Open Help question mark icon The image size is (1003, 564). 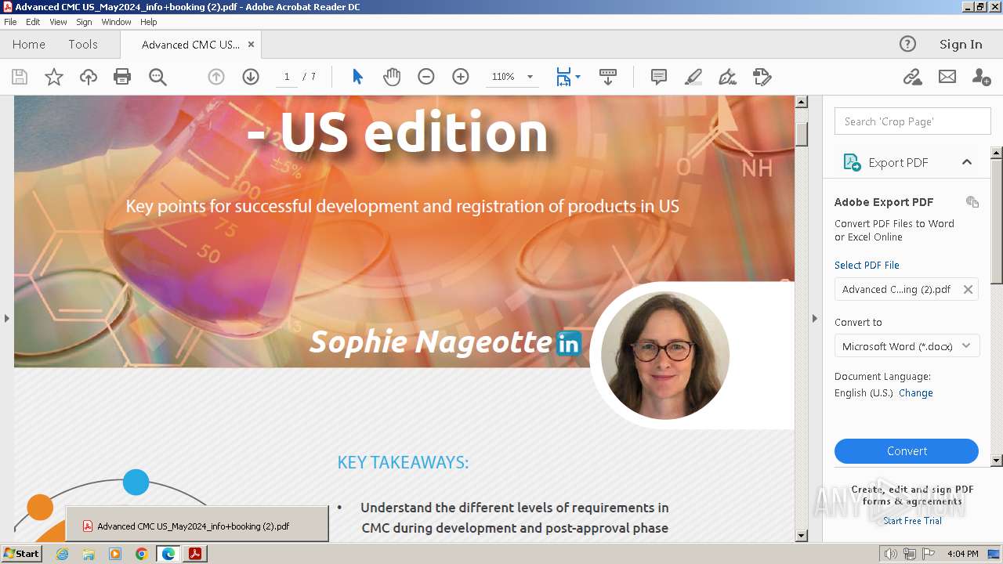[907, 44]
